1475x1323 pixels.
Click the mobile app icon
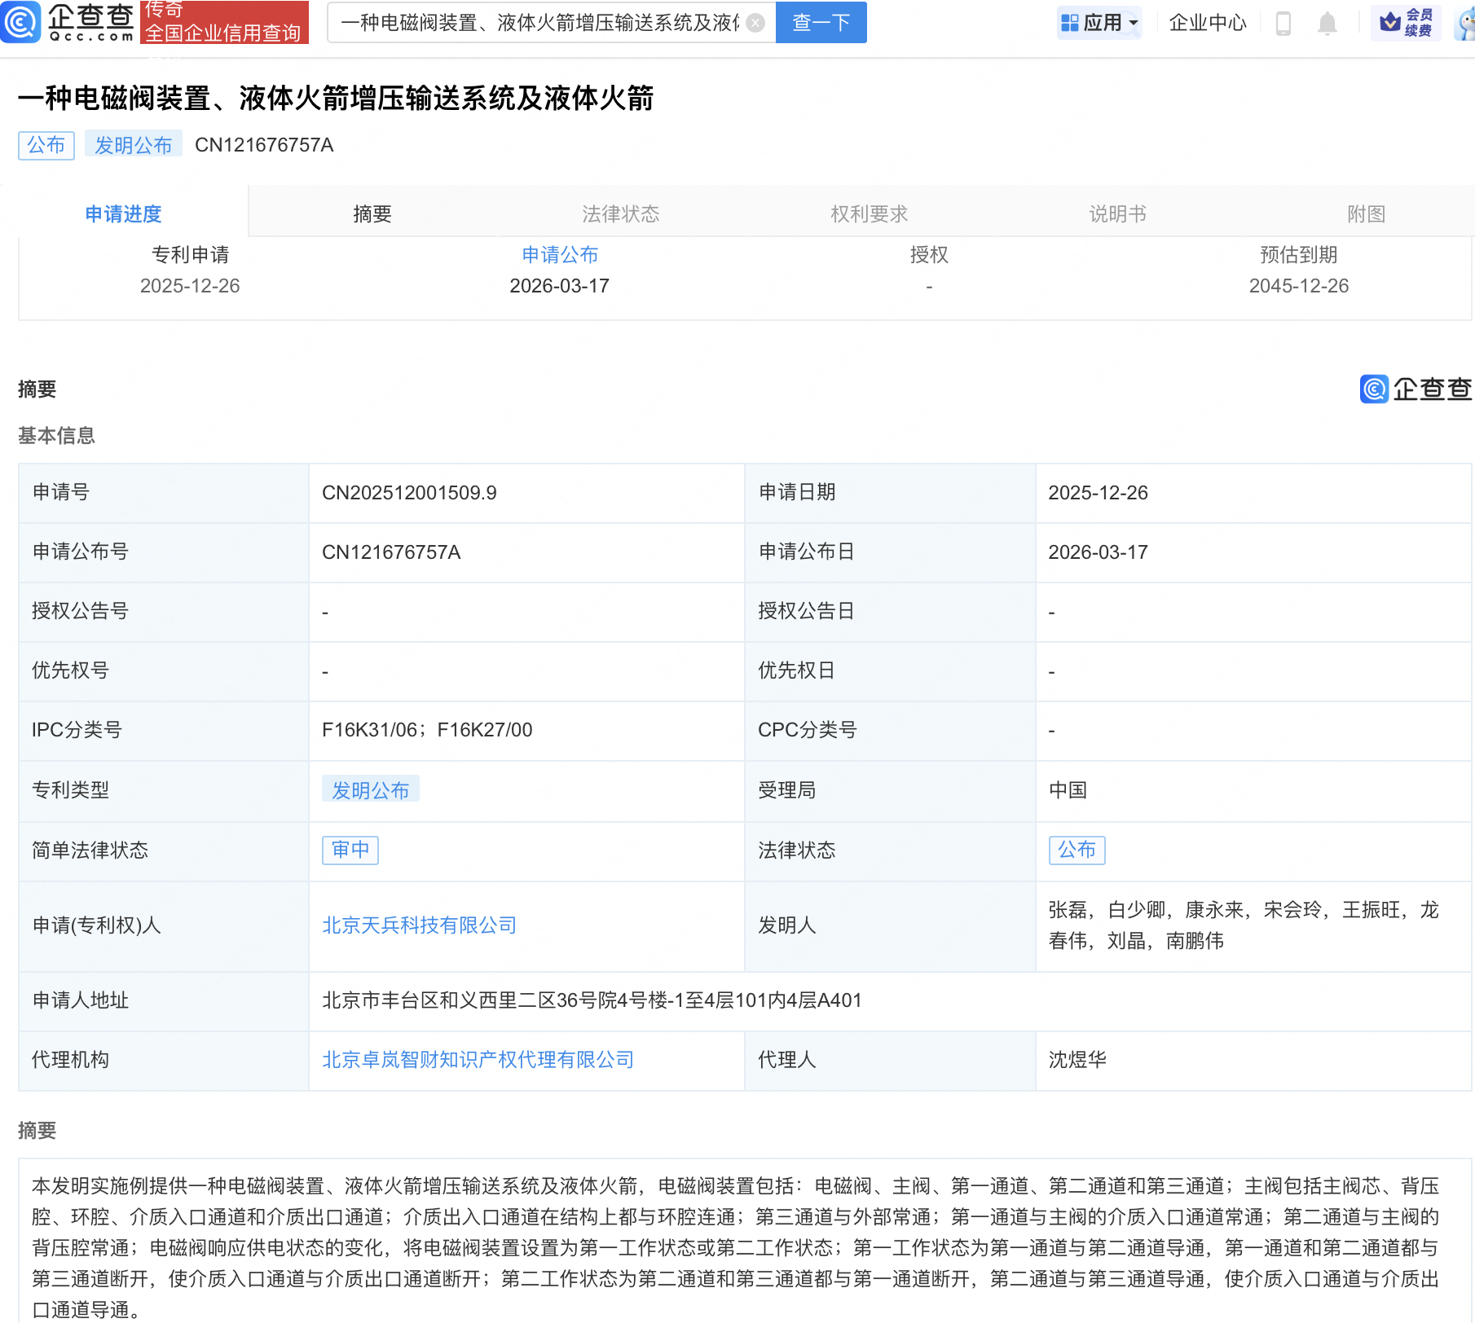click(1282, 23)
